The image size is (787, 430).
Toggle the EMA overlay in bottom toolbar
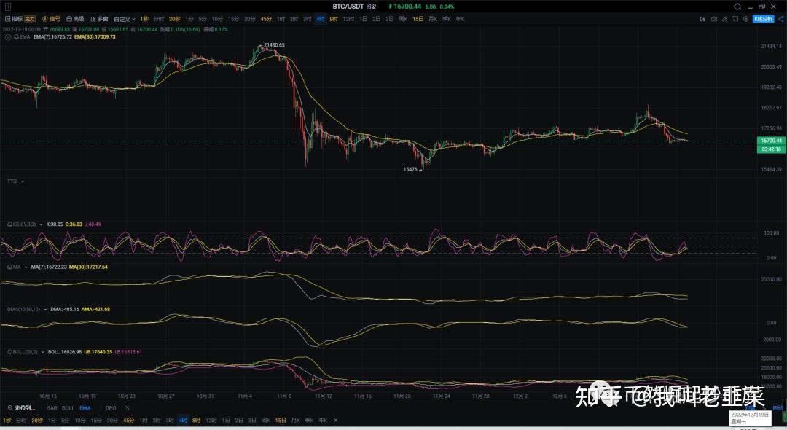click(x=84, y=408)
